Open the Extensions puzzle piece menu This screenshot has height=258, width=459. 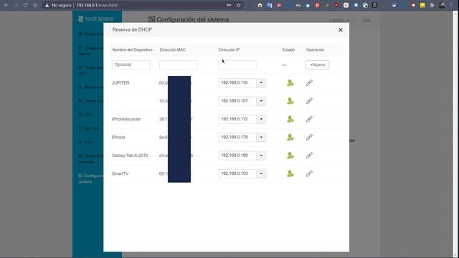432,5
